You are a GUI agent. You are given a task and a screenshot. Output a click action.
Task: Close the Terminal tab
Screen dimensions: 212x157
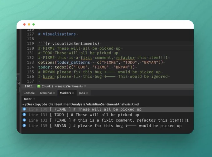pos(54,93)
